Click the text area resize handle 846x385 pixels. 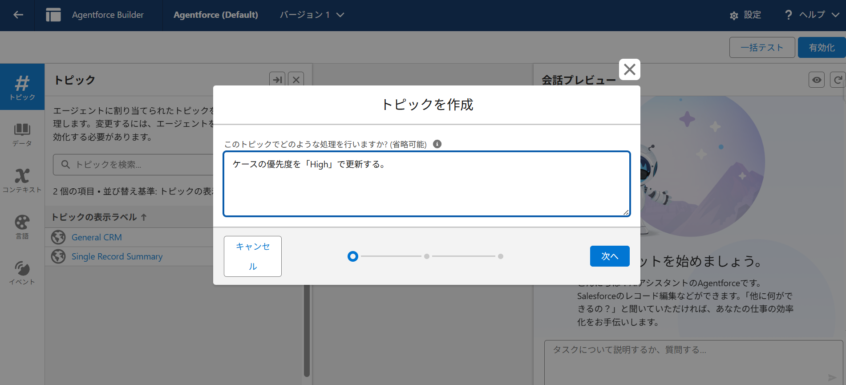pos(626,212)
